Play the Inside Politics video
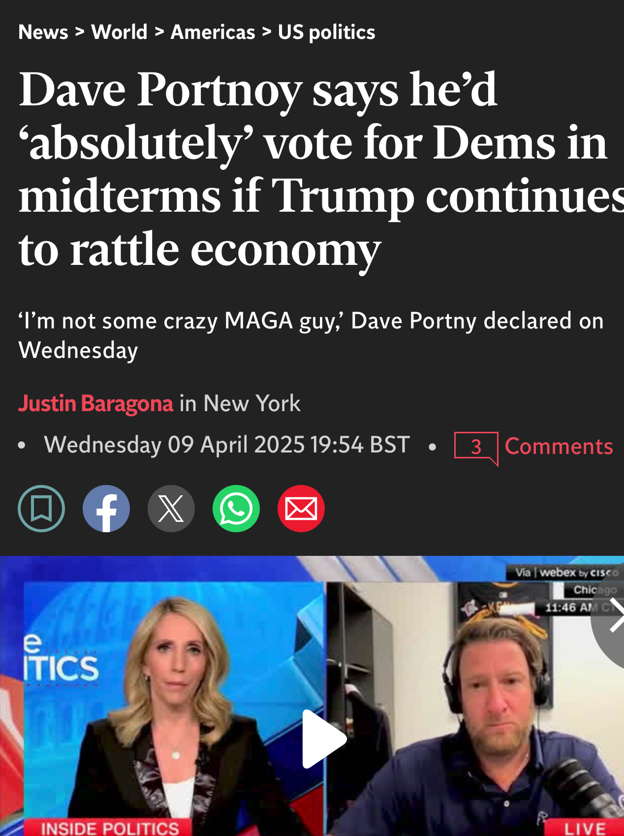 [324, 739]
